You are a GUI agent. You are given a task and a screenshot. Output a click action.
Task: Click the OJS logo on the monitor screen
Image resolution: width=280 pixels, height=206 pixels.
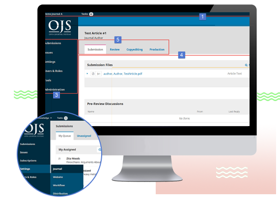[60, 27]
